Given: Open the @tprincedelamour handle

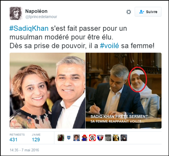Looking at the screenshot, I should point(41,17).
